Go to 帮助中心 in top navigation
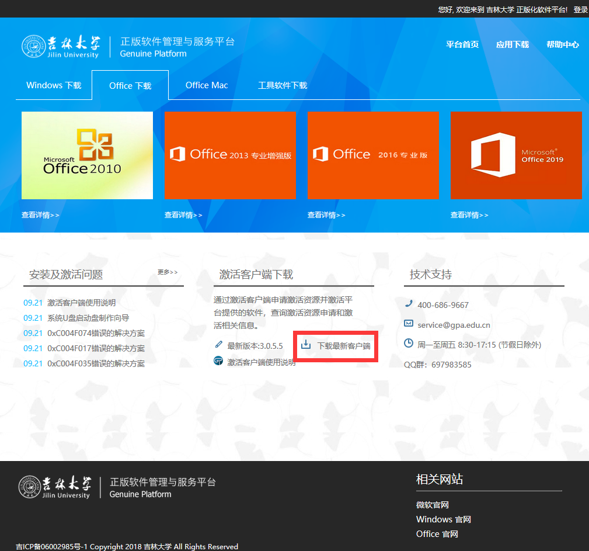This screenshot has width=589, height=551. pos(563,44)
